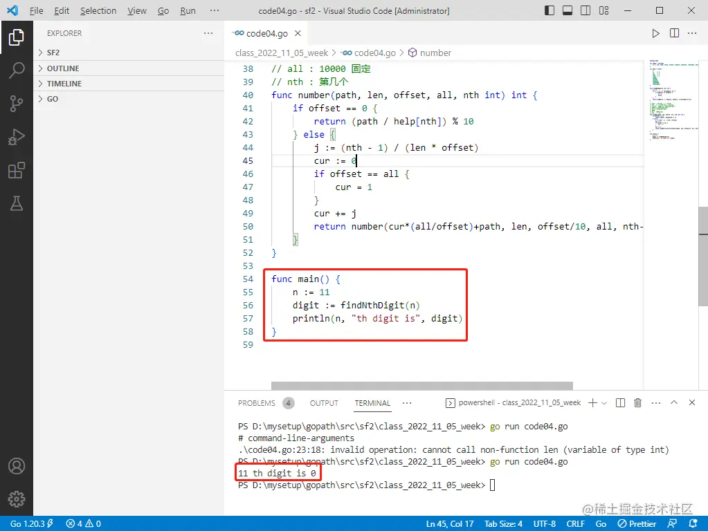Click Ln 45, Col 17 status item

tap(450, 524)
